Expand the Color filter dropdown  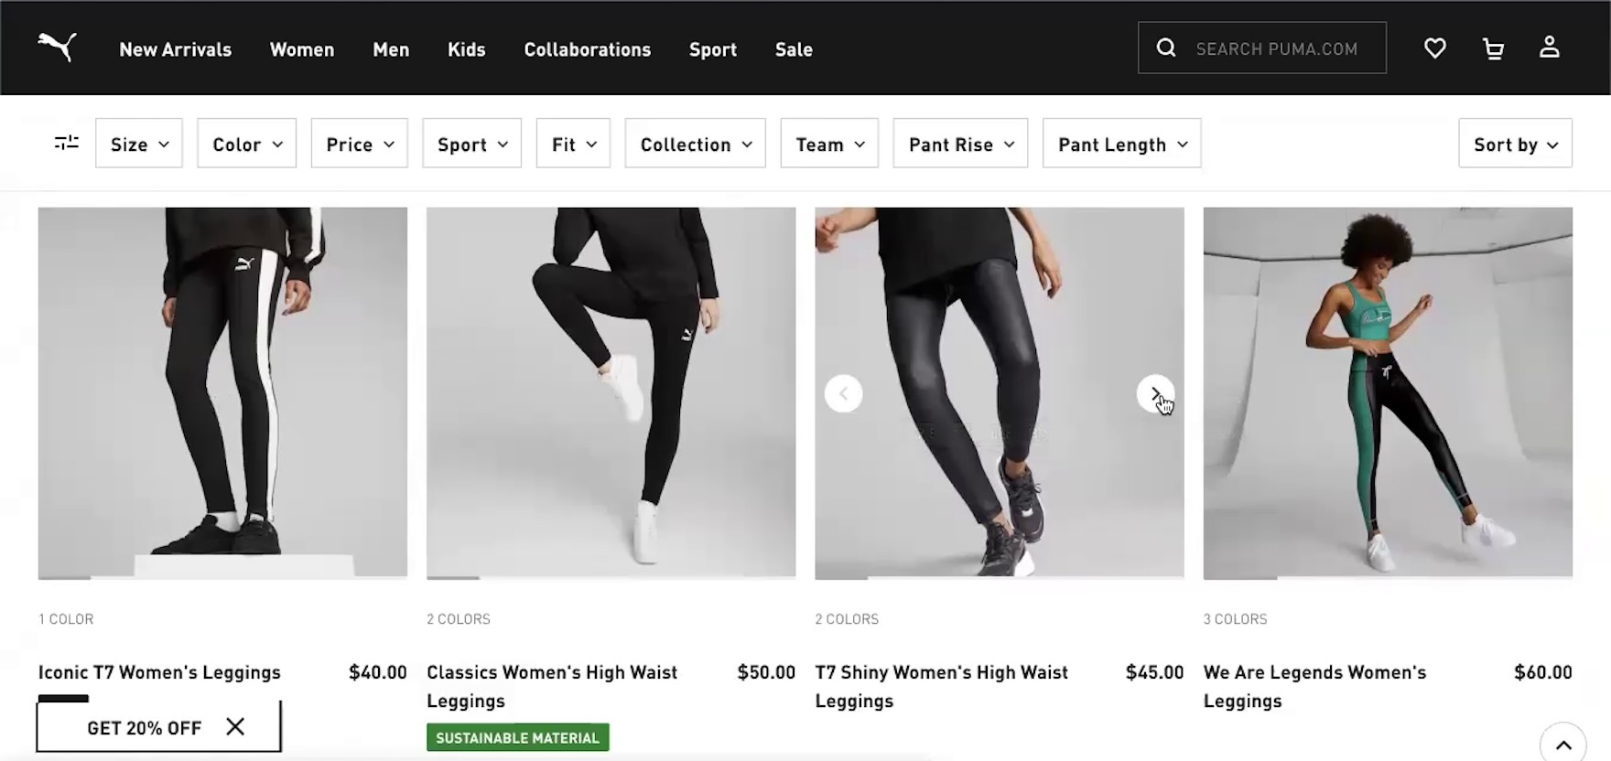pos(246,144)
